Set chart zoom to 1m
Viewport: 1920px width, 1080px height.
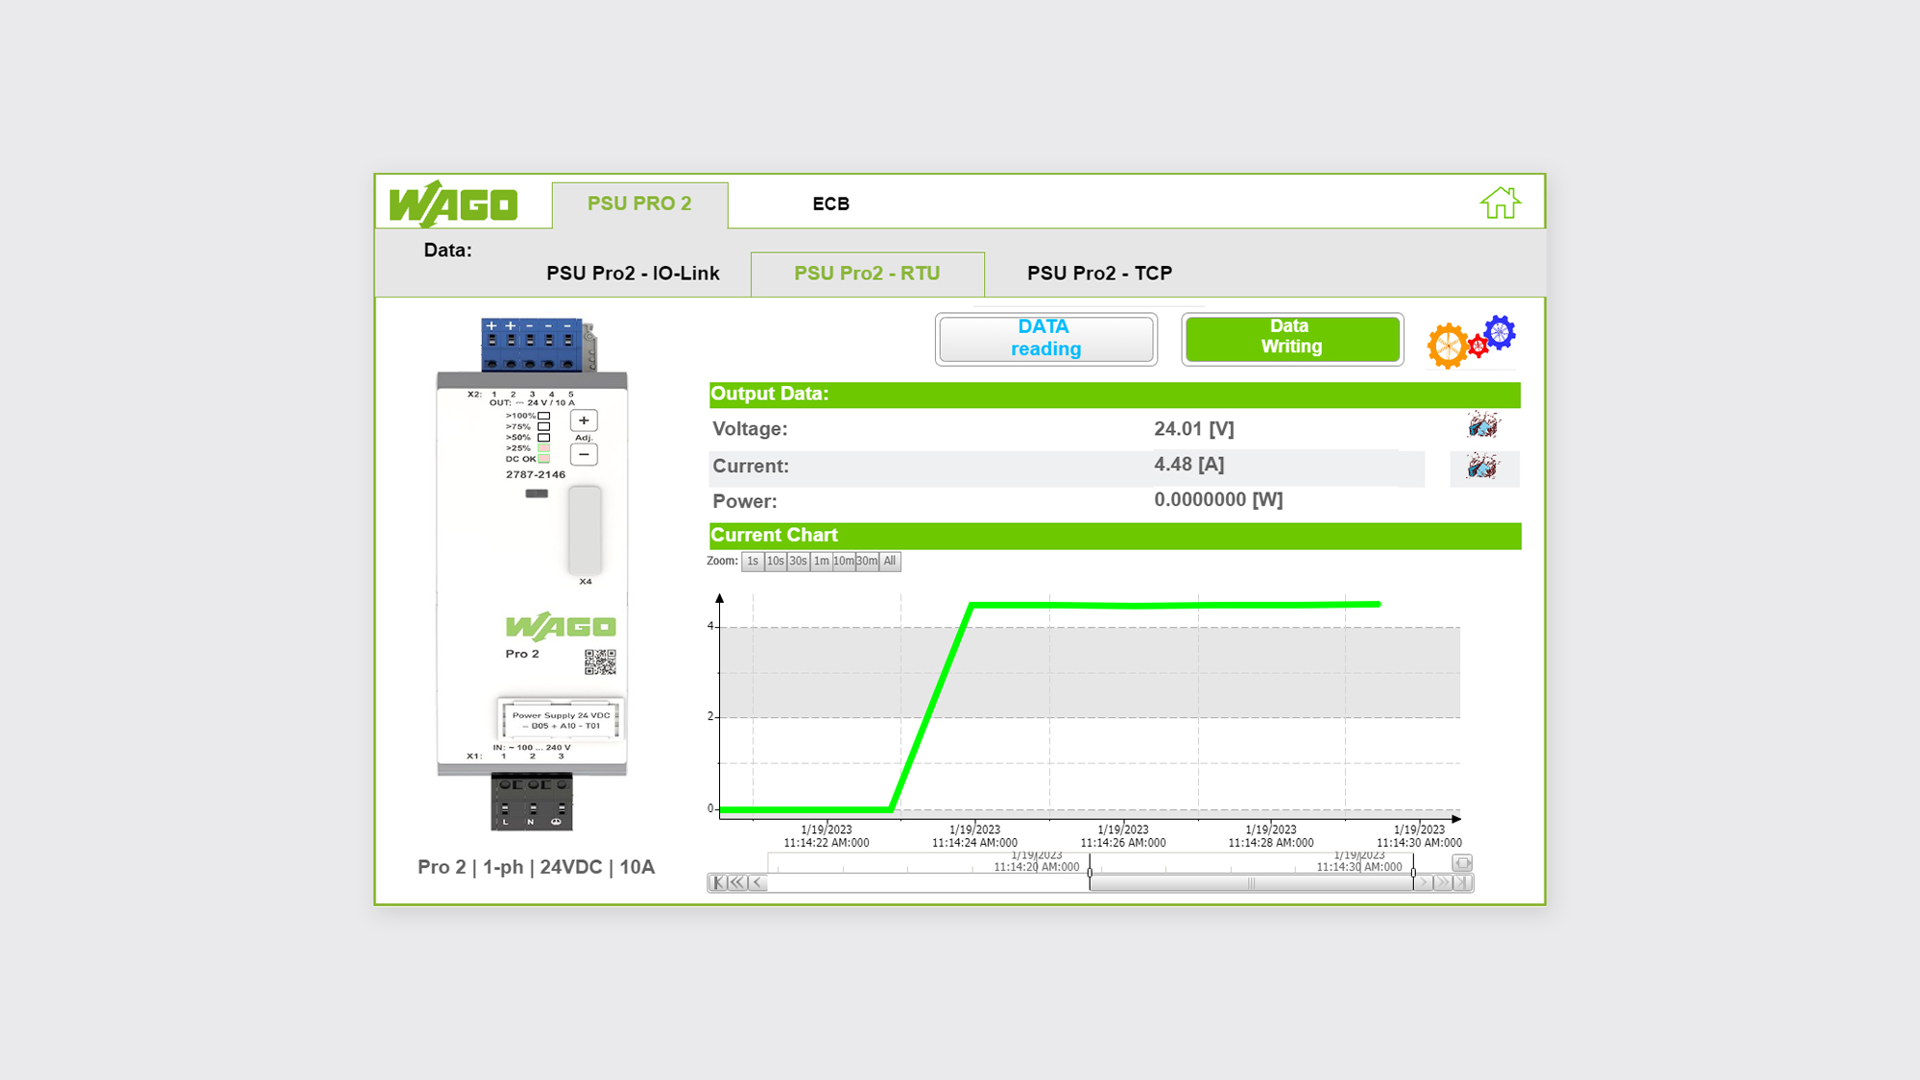821,562
